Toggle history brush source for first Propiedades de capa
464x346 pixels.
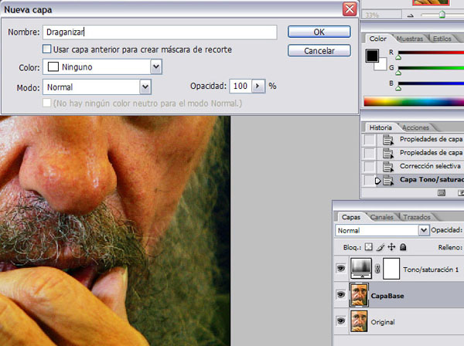[370, 140]
